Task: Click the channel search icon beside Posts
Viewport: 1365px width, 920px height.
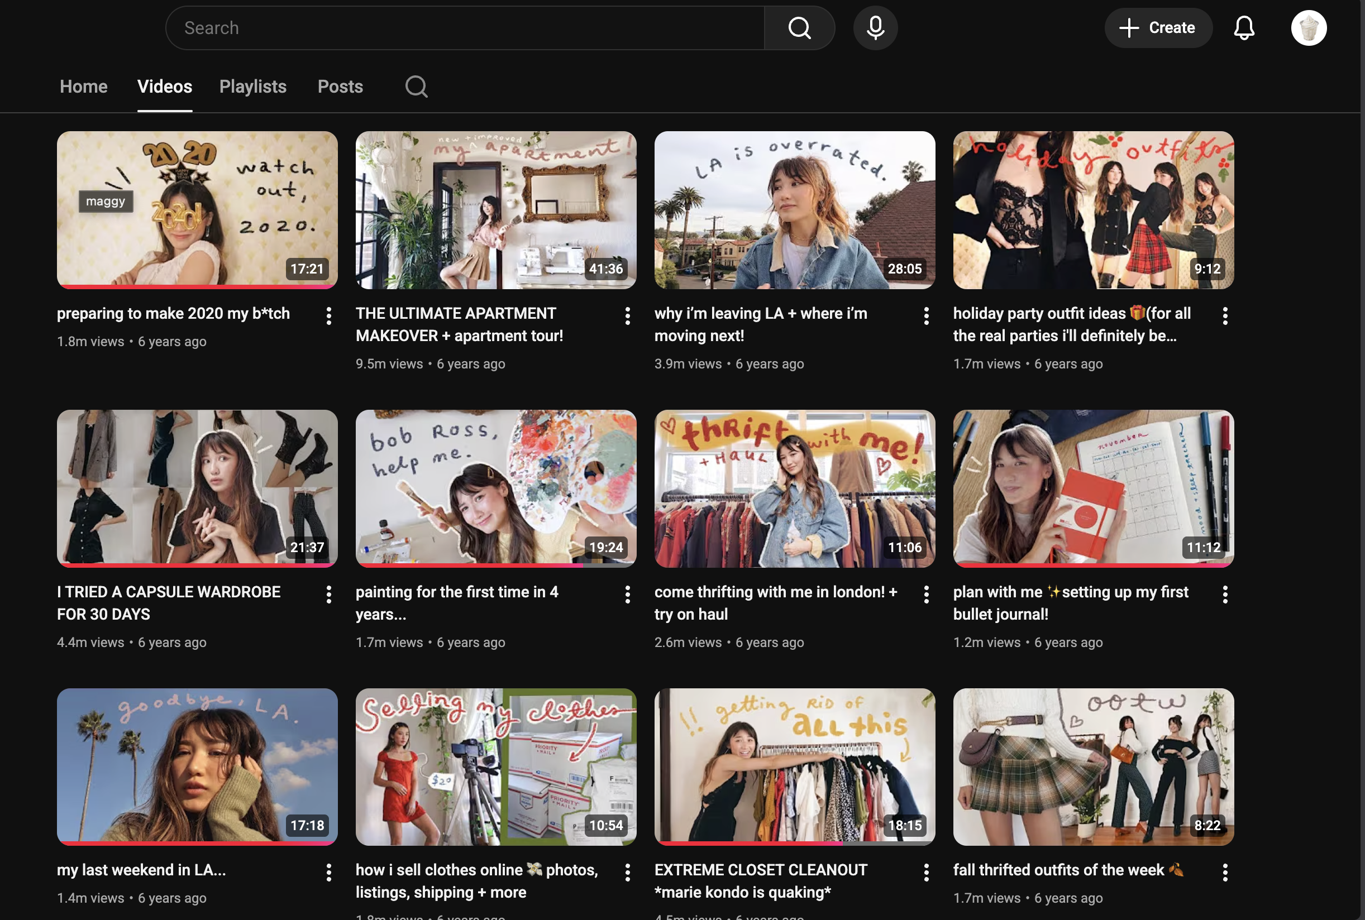Action: coord(416,86)
